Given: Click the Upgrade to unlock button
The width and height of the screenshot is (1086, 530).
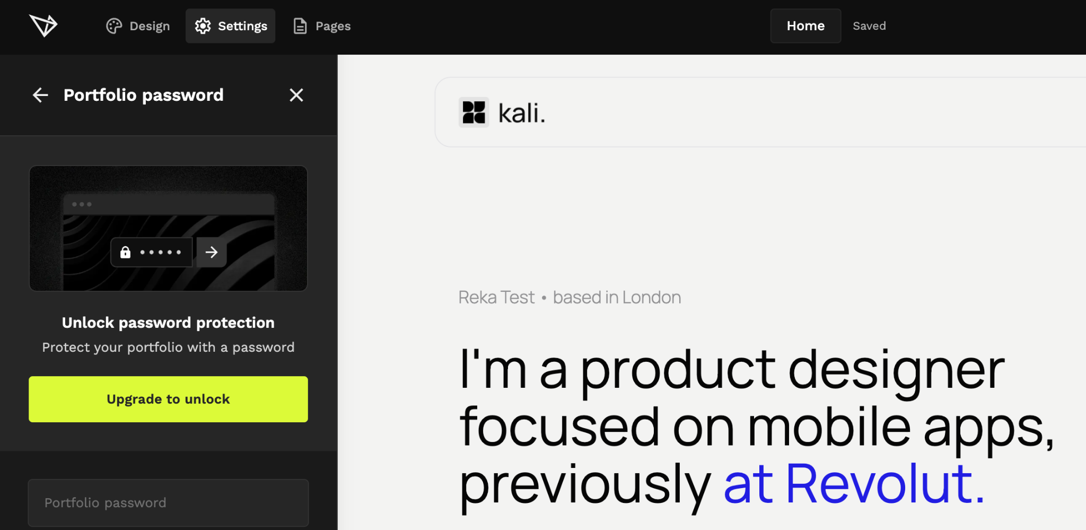Looking at the screenshot, I should [168, 399].
